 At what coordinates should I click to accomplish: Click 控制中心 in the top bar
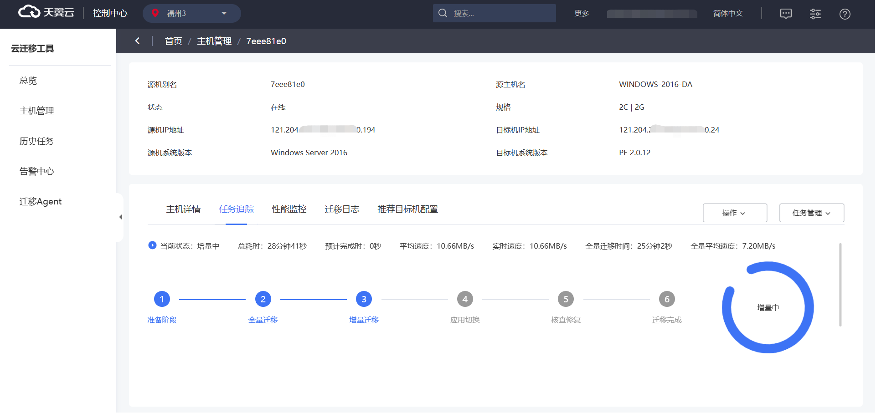[110, 13]
